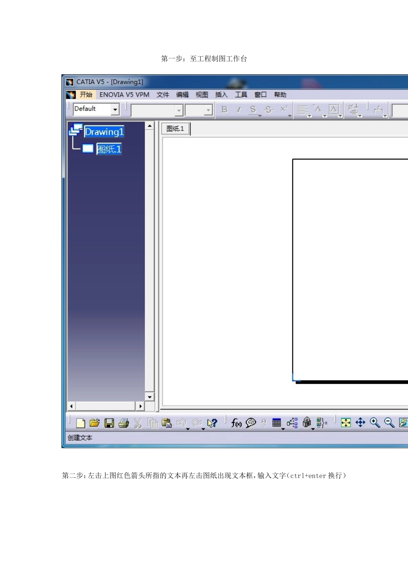Click the New document icon
This screenshot has height=577, width=408.
[80, 423]
